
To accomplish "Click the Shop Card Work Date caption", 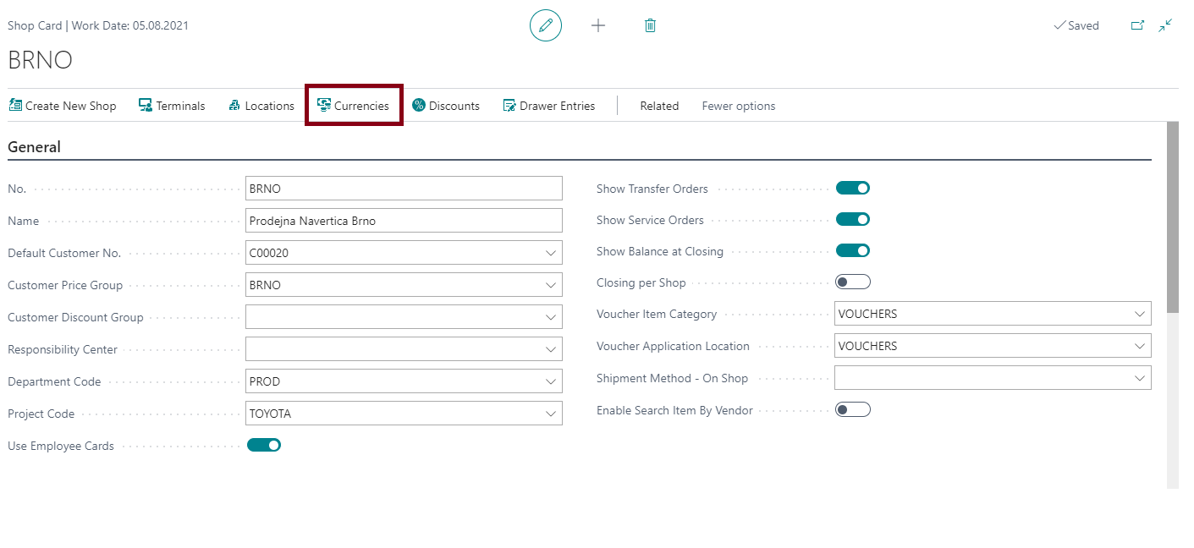I will point(98,25).
